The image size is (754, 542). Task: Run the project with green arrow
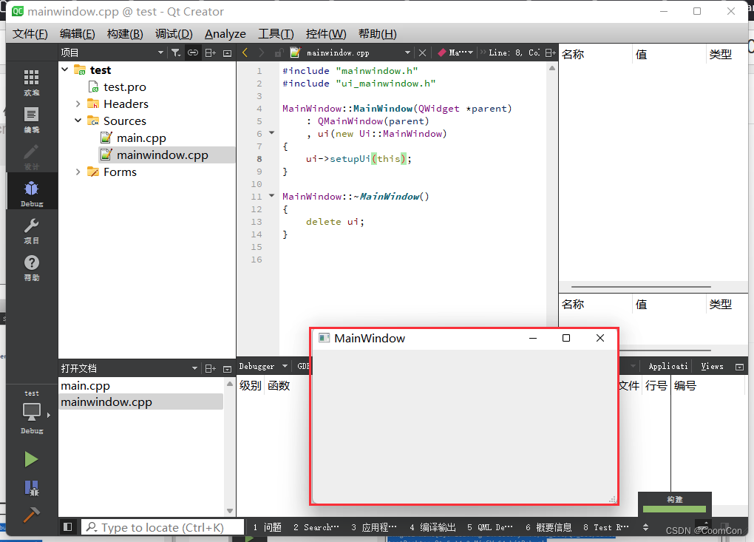pyautogui.click(x=31, y=459)
